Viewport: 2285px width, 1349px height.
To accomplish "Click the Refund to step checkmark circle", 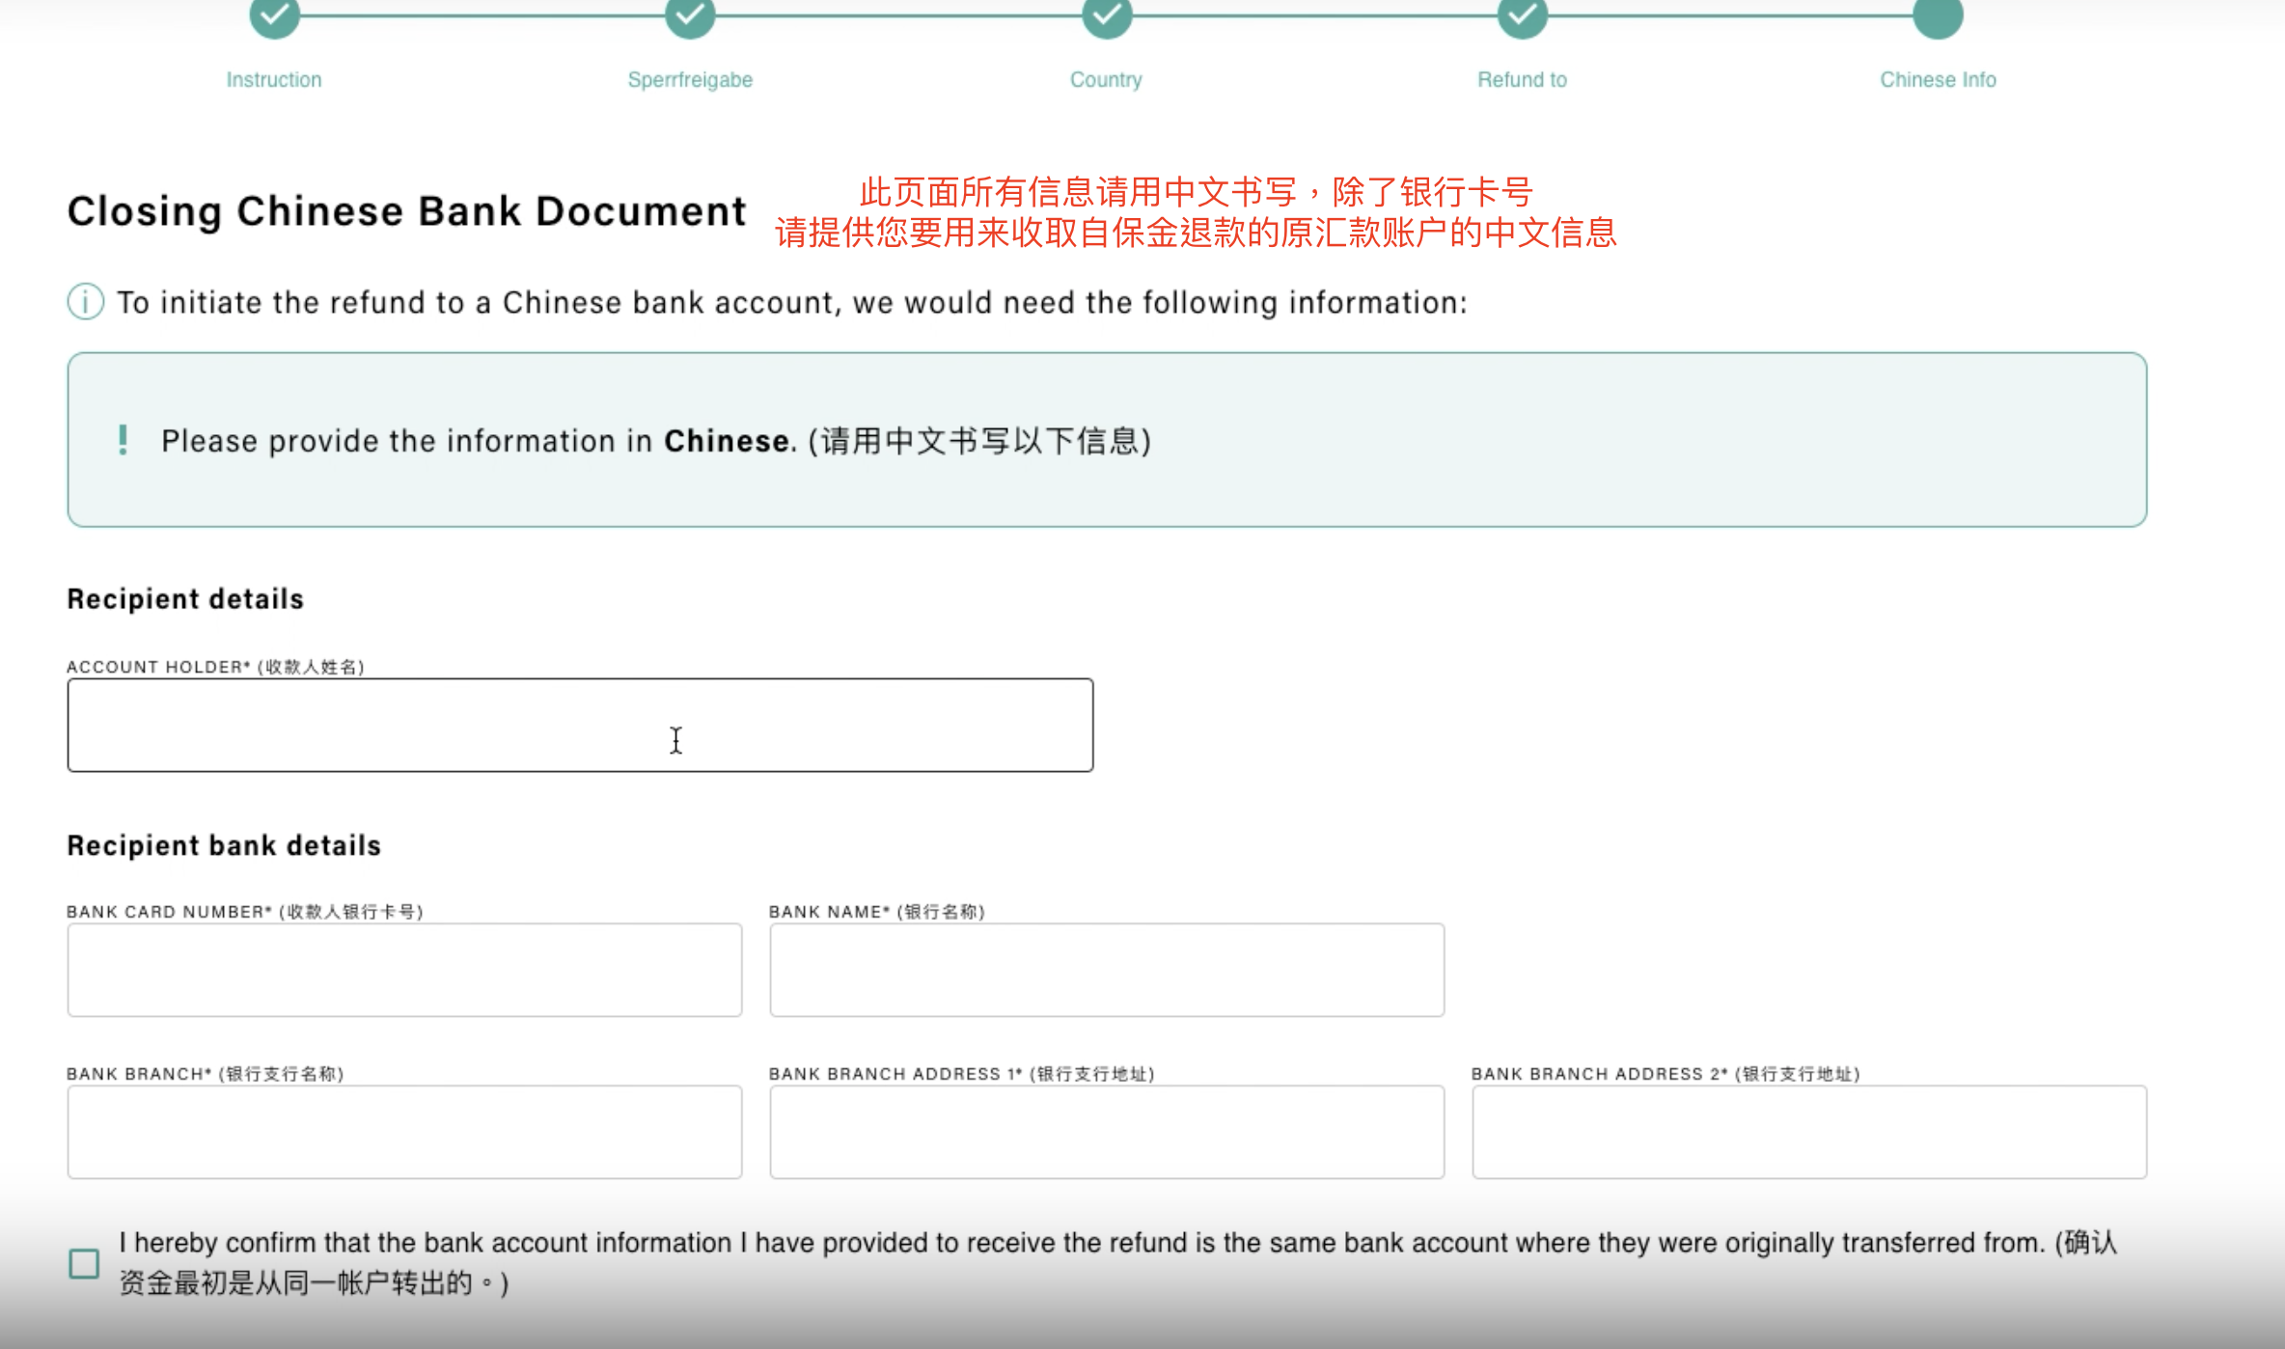I will (x=1523, y=14).
